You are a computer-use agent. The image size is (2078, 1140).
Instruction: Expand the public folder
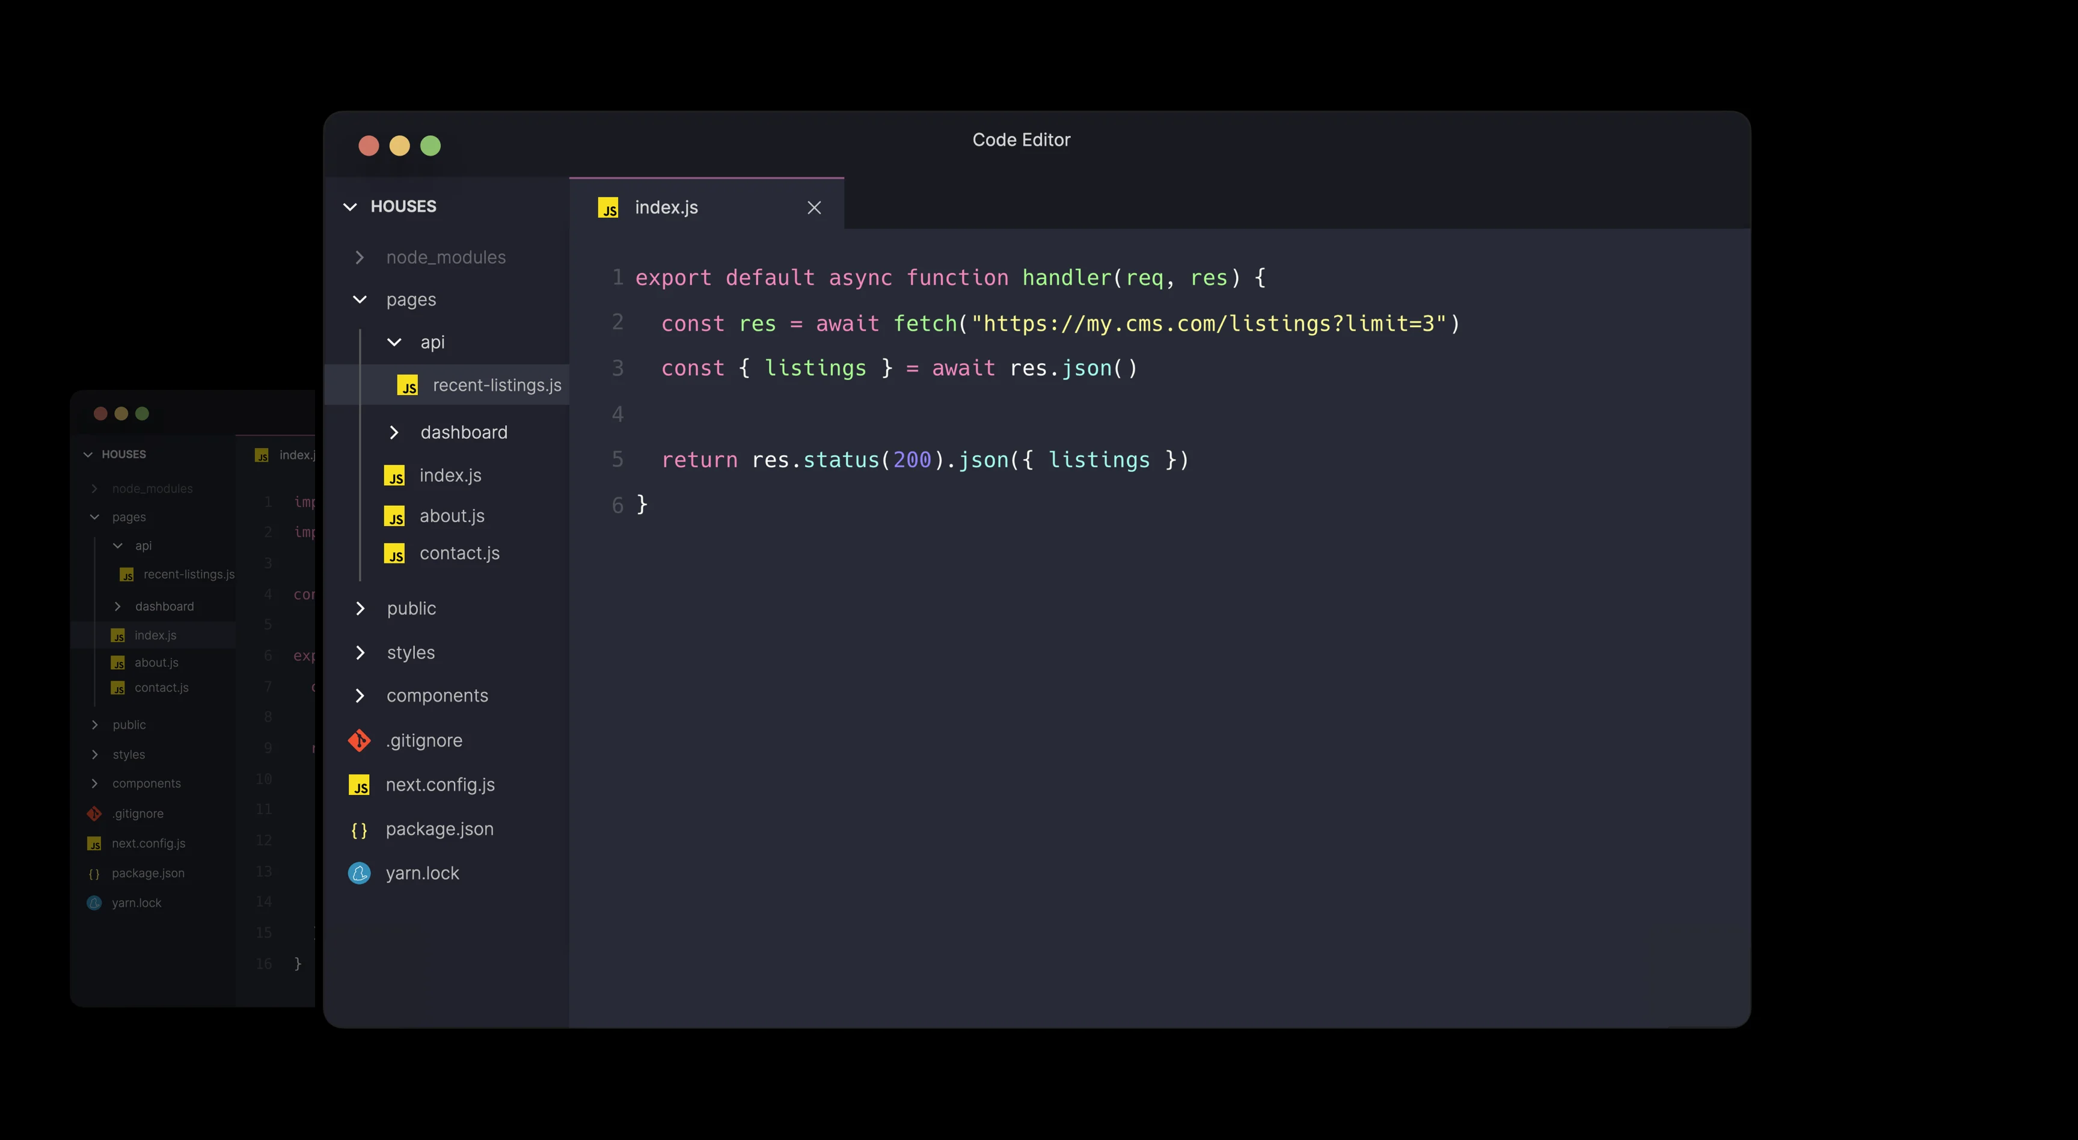point(360,608)
